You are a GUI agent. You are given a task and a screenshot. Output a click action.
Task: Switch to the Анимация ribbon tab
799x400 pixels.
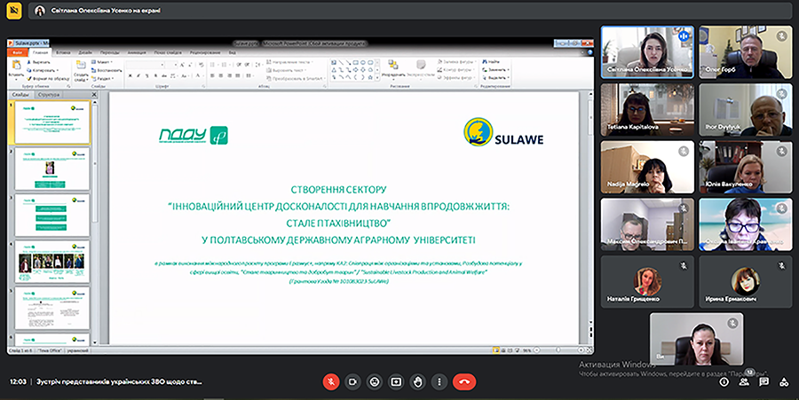[137, 52]
